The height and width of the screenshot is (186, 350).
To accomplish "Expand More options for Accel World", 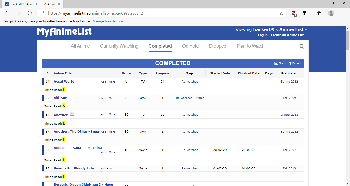I will tap(112, 82).
